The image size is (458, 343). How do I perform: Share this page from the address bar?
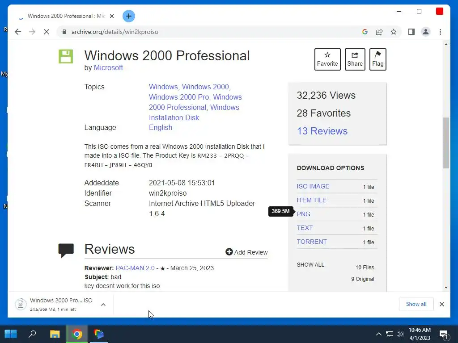pos(379,32)
